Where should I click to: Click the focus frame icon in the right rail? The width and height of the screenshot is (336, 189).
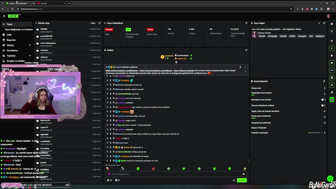coord(332,41)
